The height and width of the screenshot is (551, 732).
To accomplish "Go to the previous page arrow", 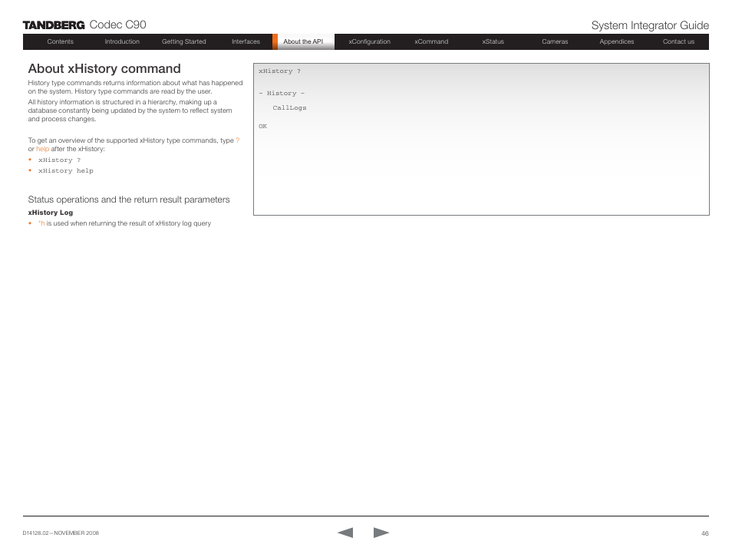I will point(345,533).
